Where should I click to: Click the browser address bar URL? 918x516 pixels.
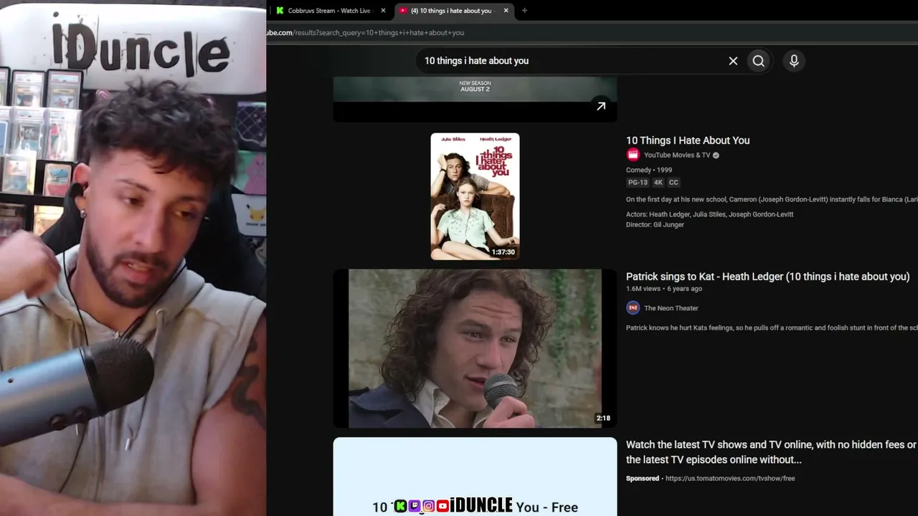[x=366, y=32]
